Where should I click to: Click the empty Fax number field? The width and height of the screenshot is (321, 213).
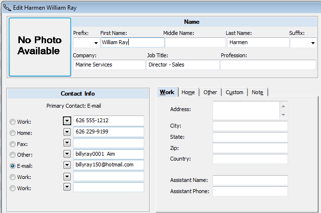click(x=109, y=143)
